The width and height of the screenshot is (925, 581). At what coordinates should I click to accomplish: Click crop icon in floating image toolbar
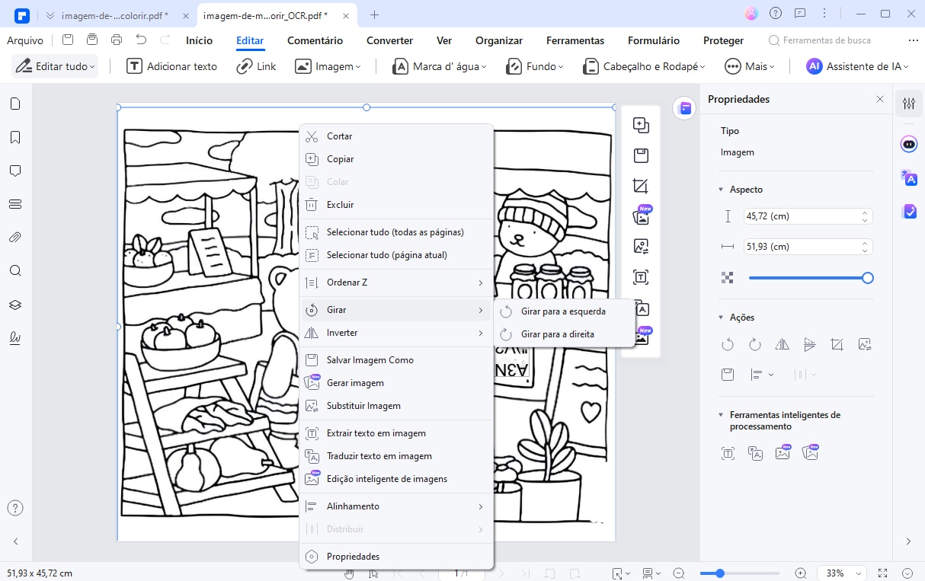(x=641, y=187)
